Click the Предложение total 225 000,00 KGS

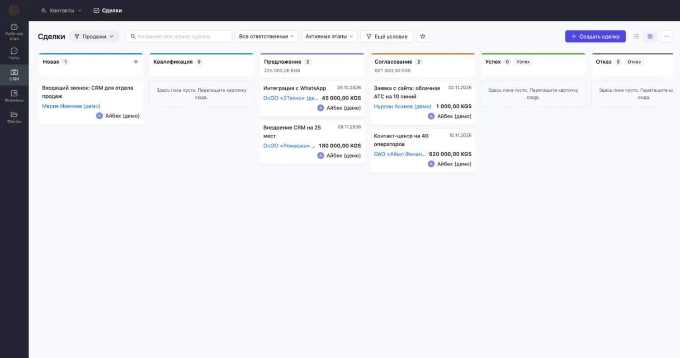282,71
